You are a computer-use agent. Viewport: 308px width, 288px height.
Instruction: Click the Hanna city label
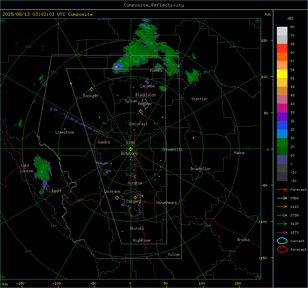(x=239, y=153)
